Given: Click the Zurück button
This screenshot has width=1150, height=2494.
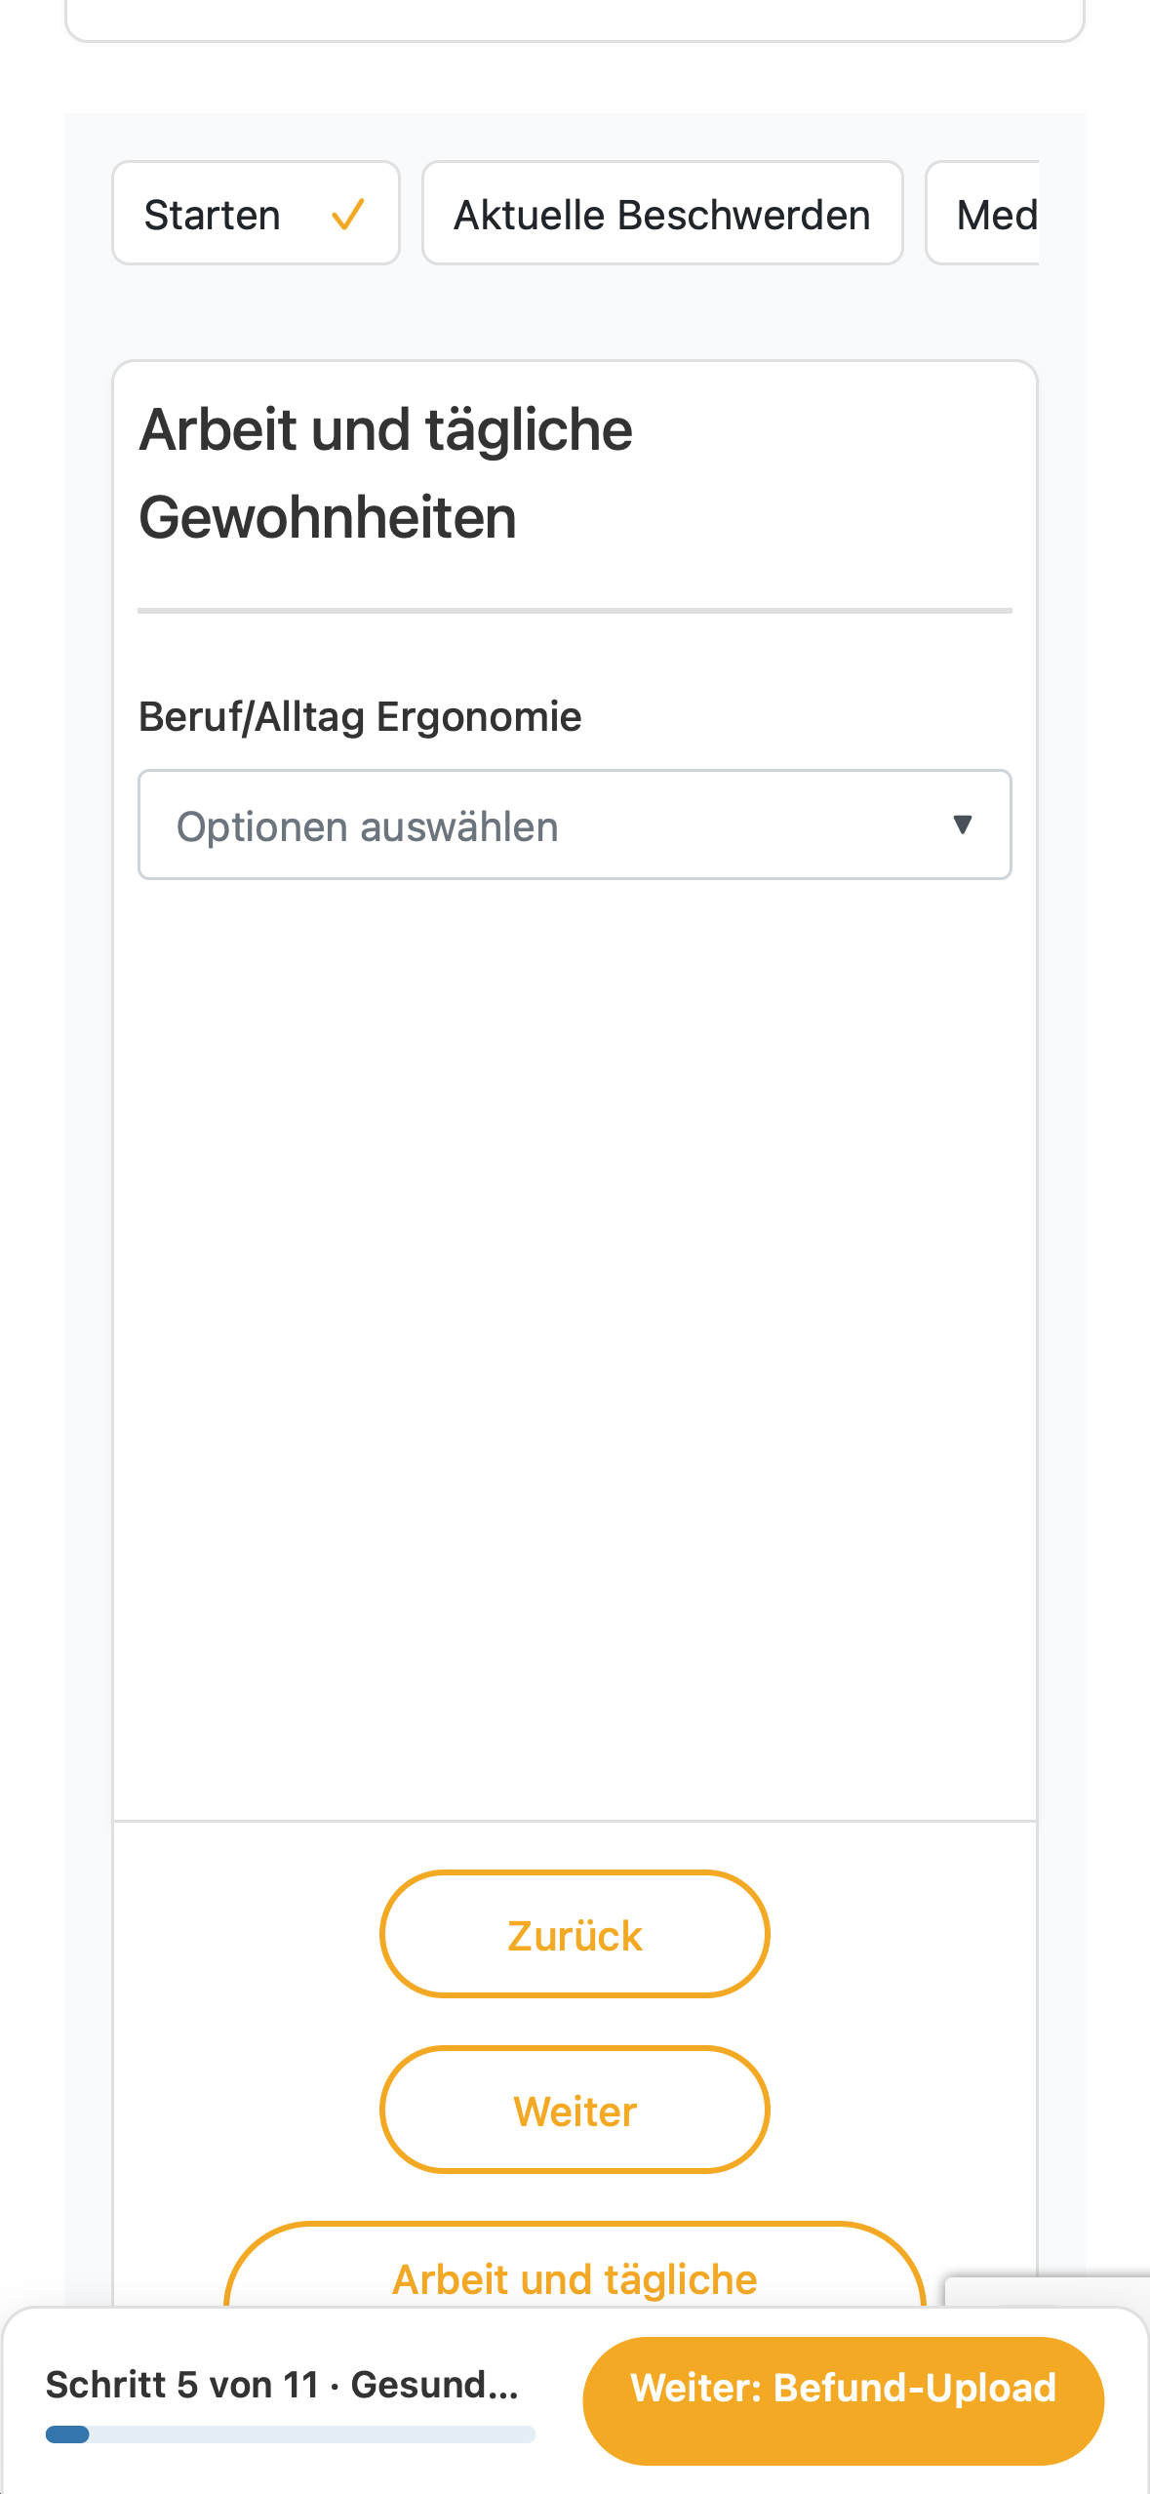Looking at the screenshot, I should (x=575, y=1934).
